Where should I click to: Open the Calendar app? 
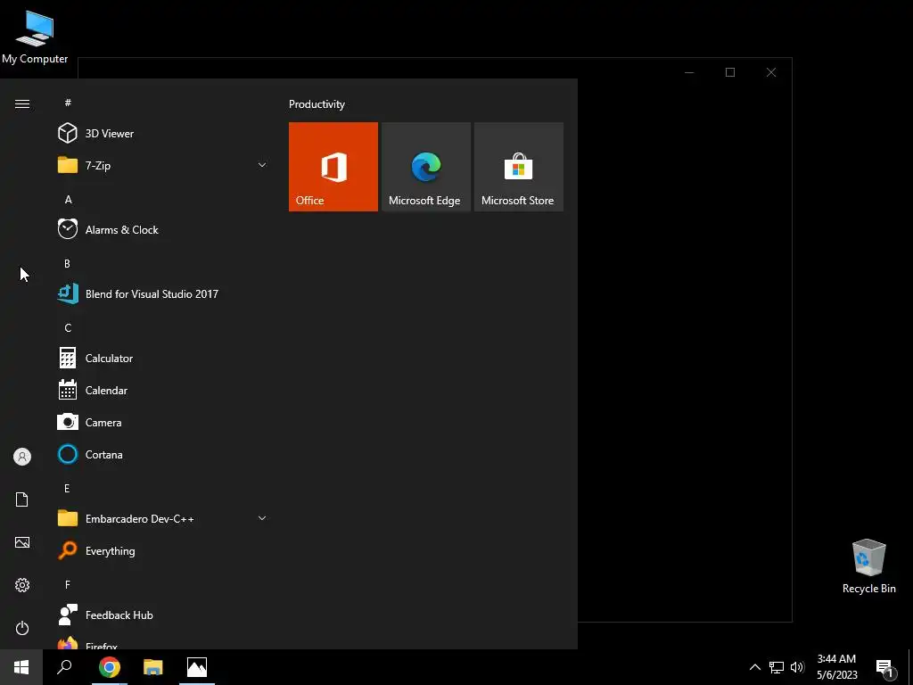[163, 391]
